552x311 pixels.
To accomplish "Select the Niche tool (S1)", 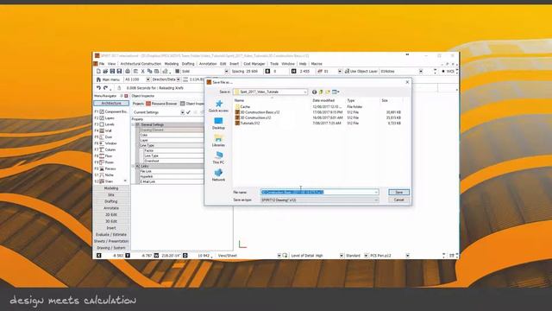I will point(105,175).
